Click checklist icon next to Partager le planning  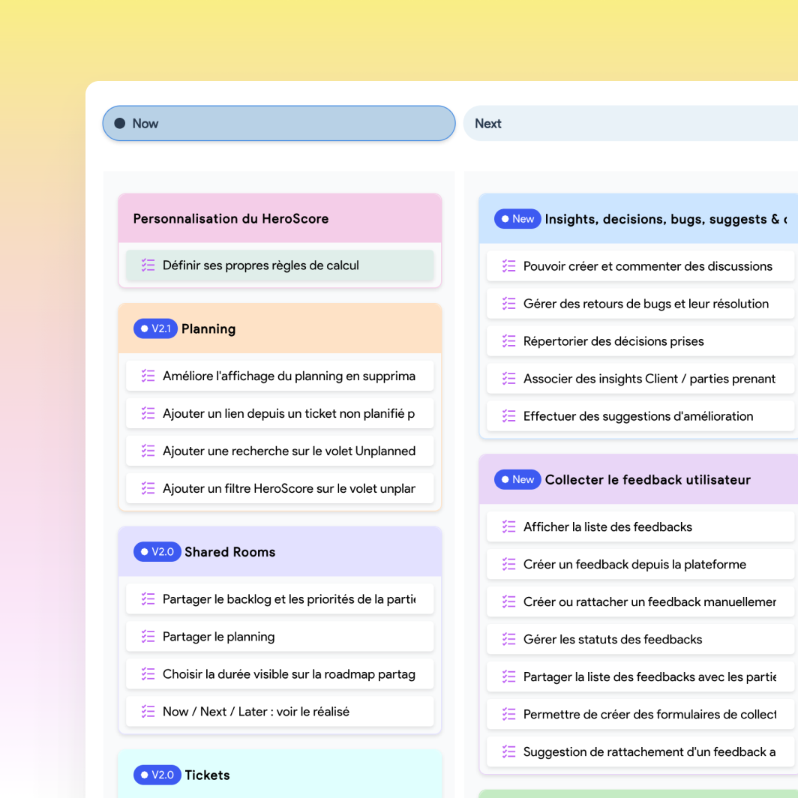pos(148,637)
